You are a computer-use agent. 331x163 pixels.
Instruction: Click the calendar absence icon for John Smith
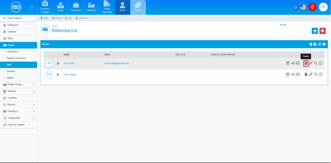288,63
